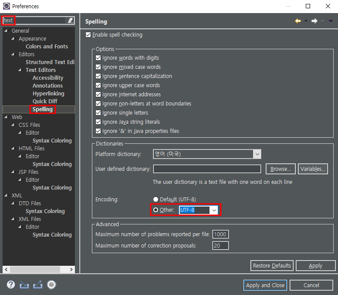
Task: Collapse the Web tree node
Action: [6, 117]
